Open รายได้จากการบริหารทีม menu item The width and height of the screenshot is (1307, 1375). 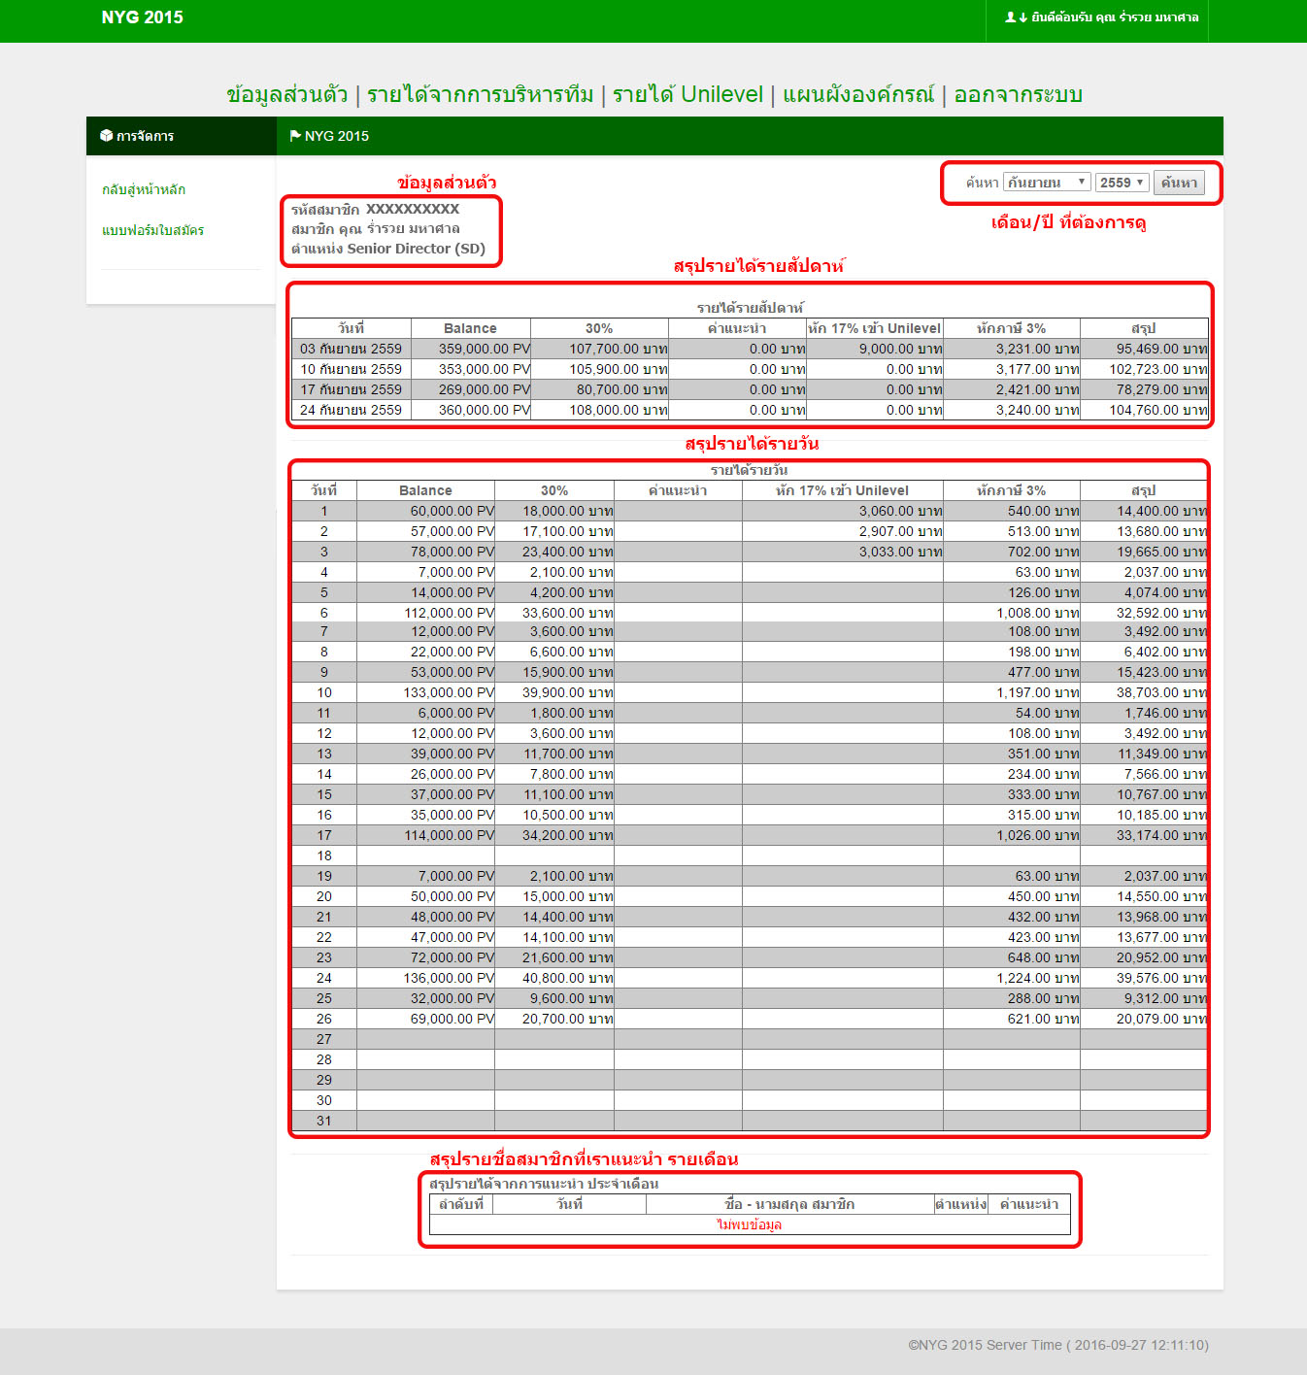coord(480,94)
